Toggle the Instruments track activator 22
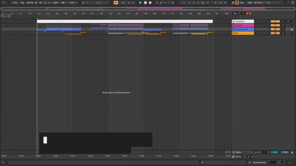Image resolution: width=296 pixels, height=166 pixels. point(275,29)
